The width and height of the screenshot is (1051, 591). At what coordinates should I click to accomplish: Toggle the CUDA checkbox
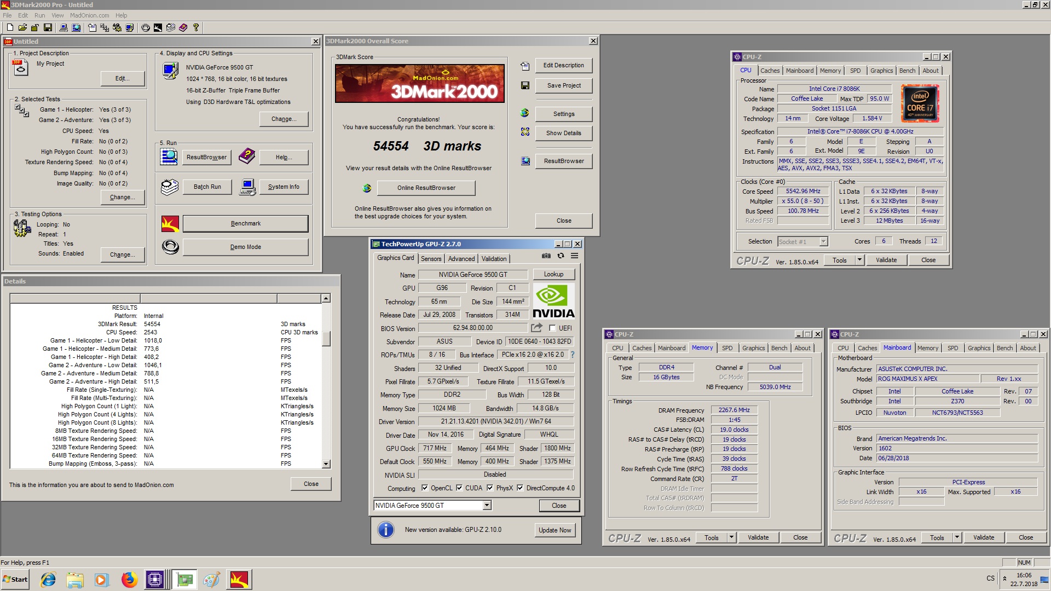459,488
